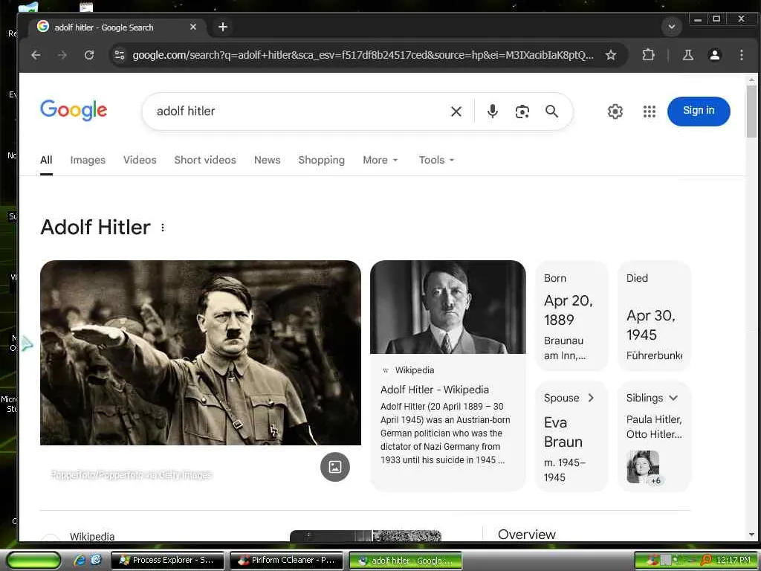The image size is (761, 571).
Task: Start voice search with microphone icon
Action: coord(492,112)
